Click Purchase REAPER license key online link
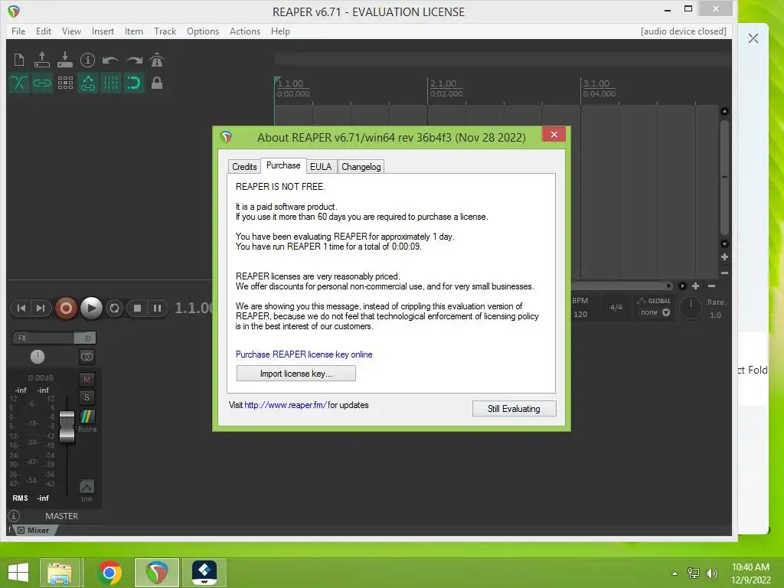This screenshot has height=588, width=784. coord(304,354)
